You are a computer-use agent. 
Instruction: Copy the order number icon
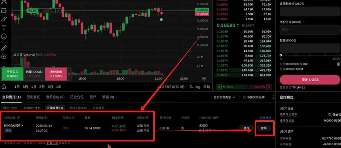[x=215, y=131]
